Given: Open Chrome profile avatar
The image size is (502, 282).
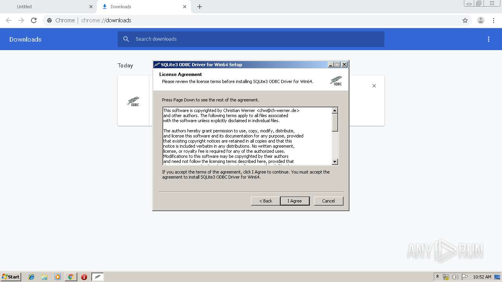Looking at the screenshot, I should click(481, 20).
